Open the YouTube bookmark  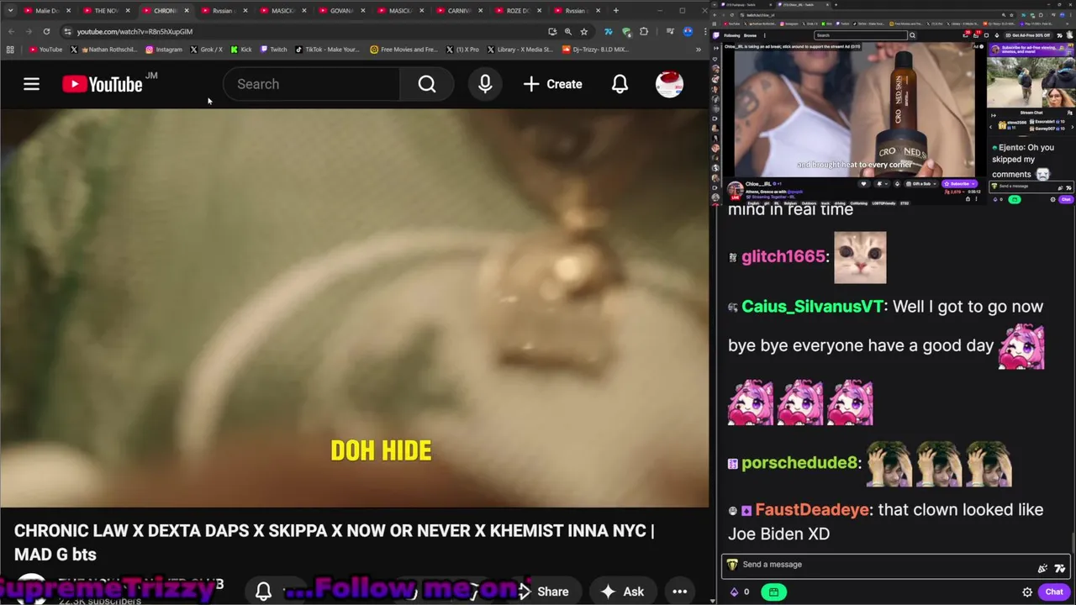(45, 50)
